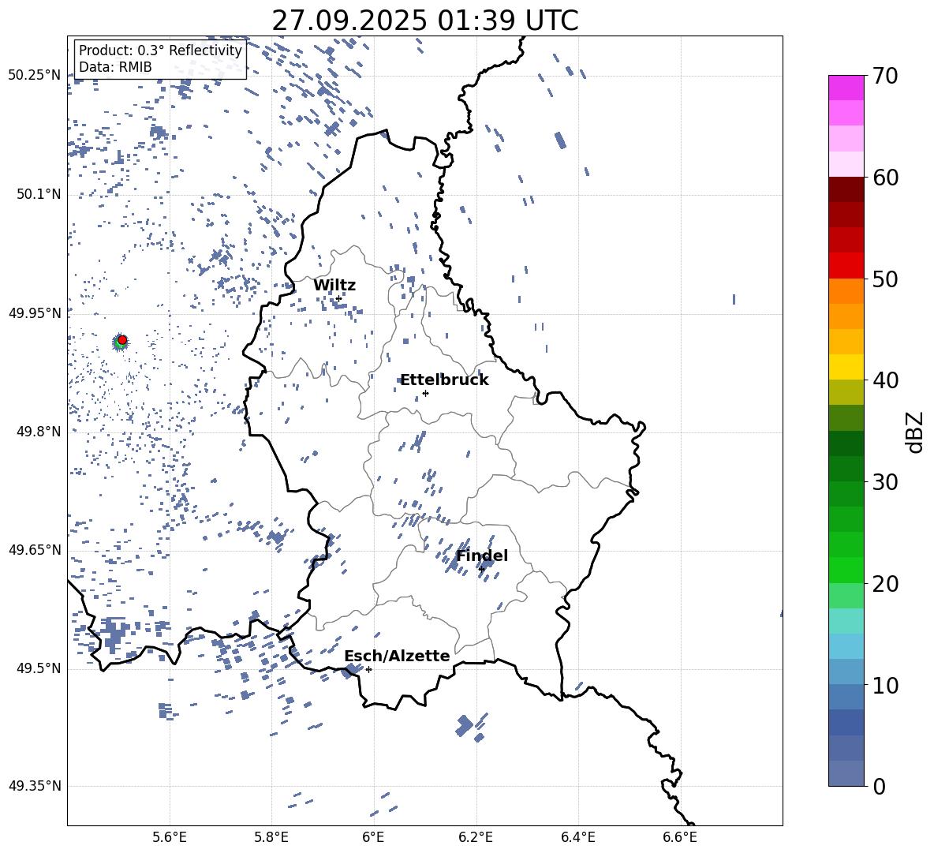Click the Ettelbruck city label

(444, 380)
